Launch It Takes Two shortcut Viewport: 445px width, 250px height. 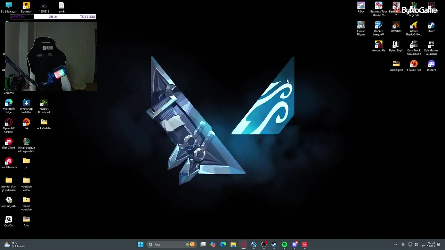(x=414, y=66)
